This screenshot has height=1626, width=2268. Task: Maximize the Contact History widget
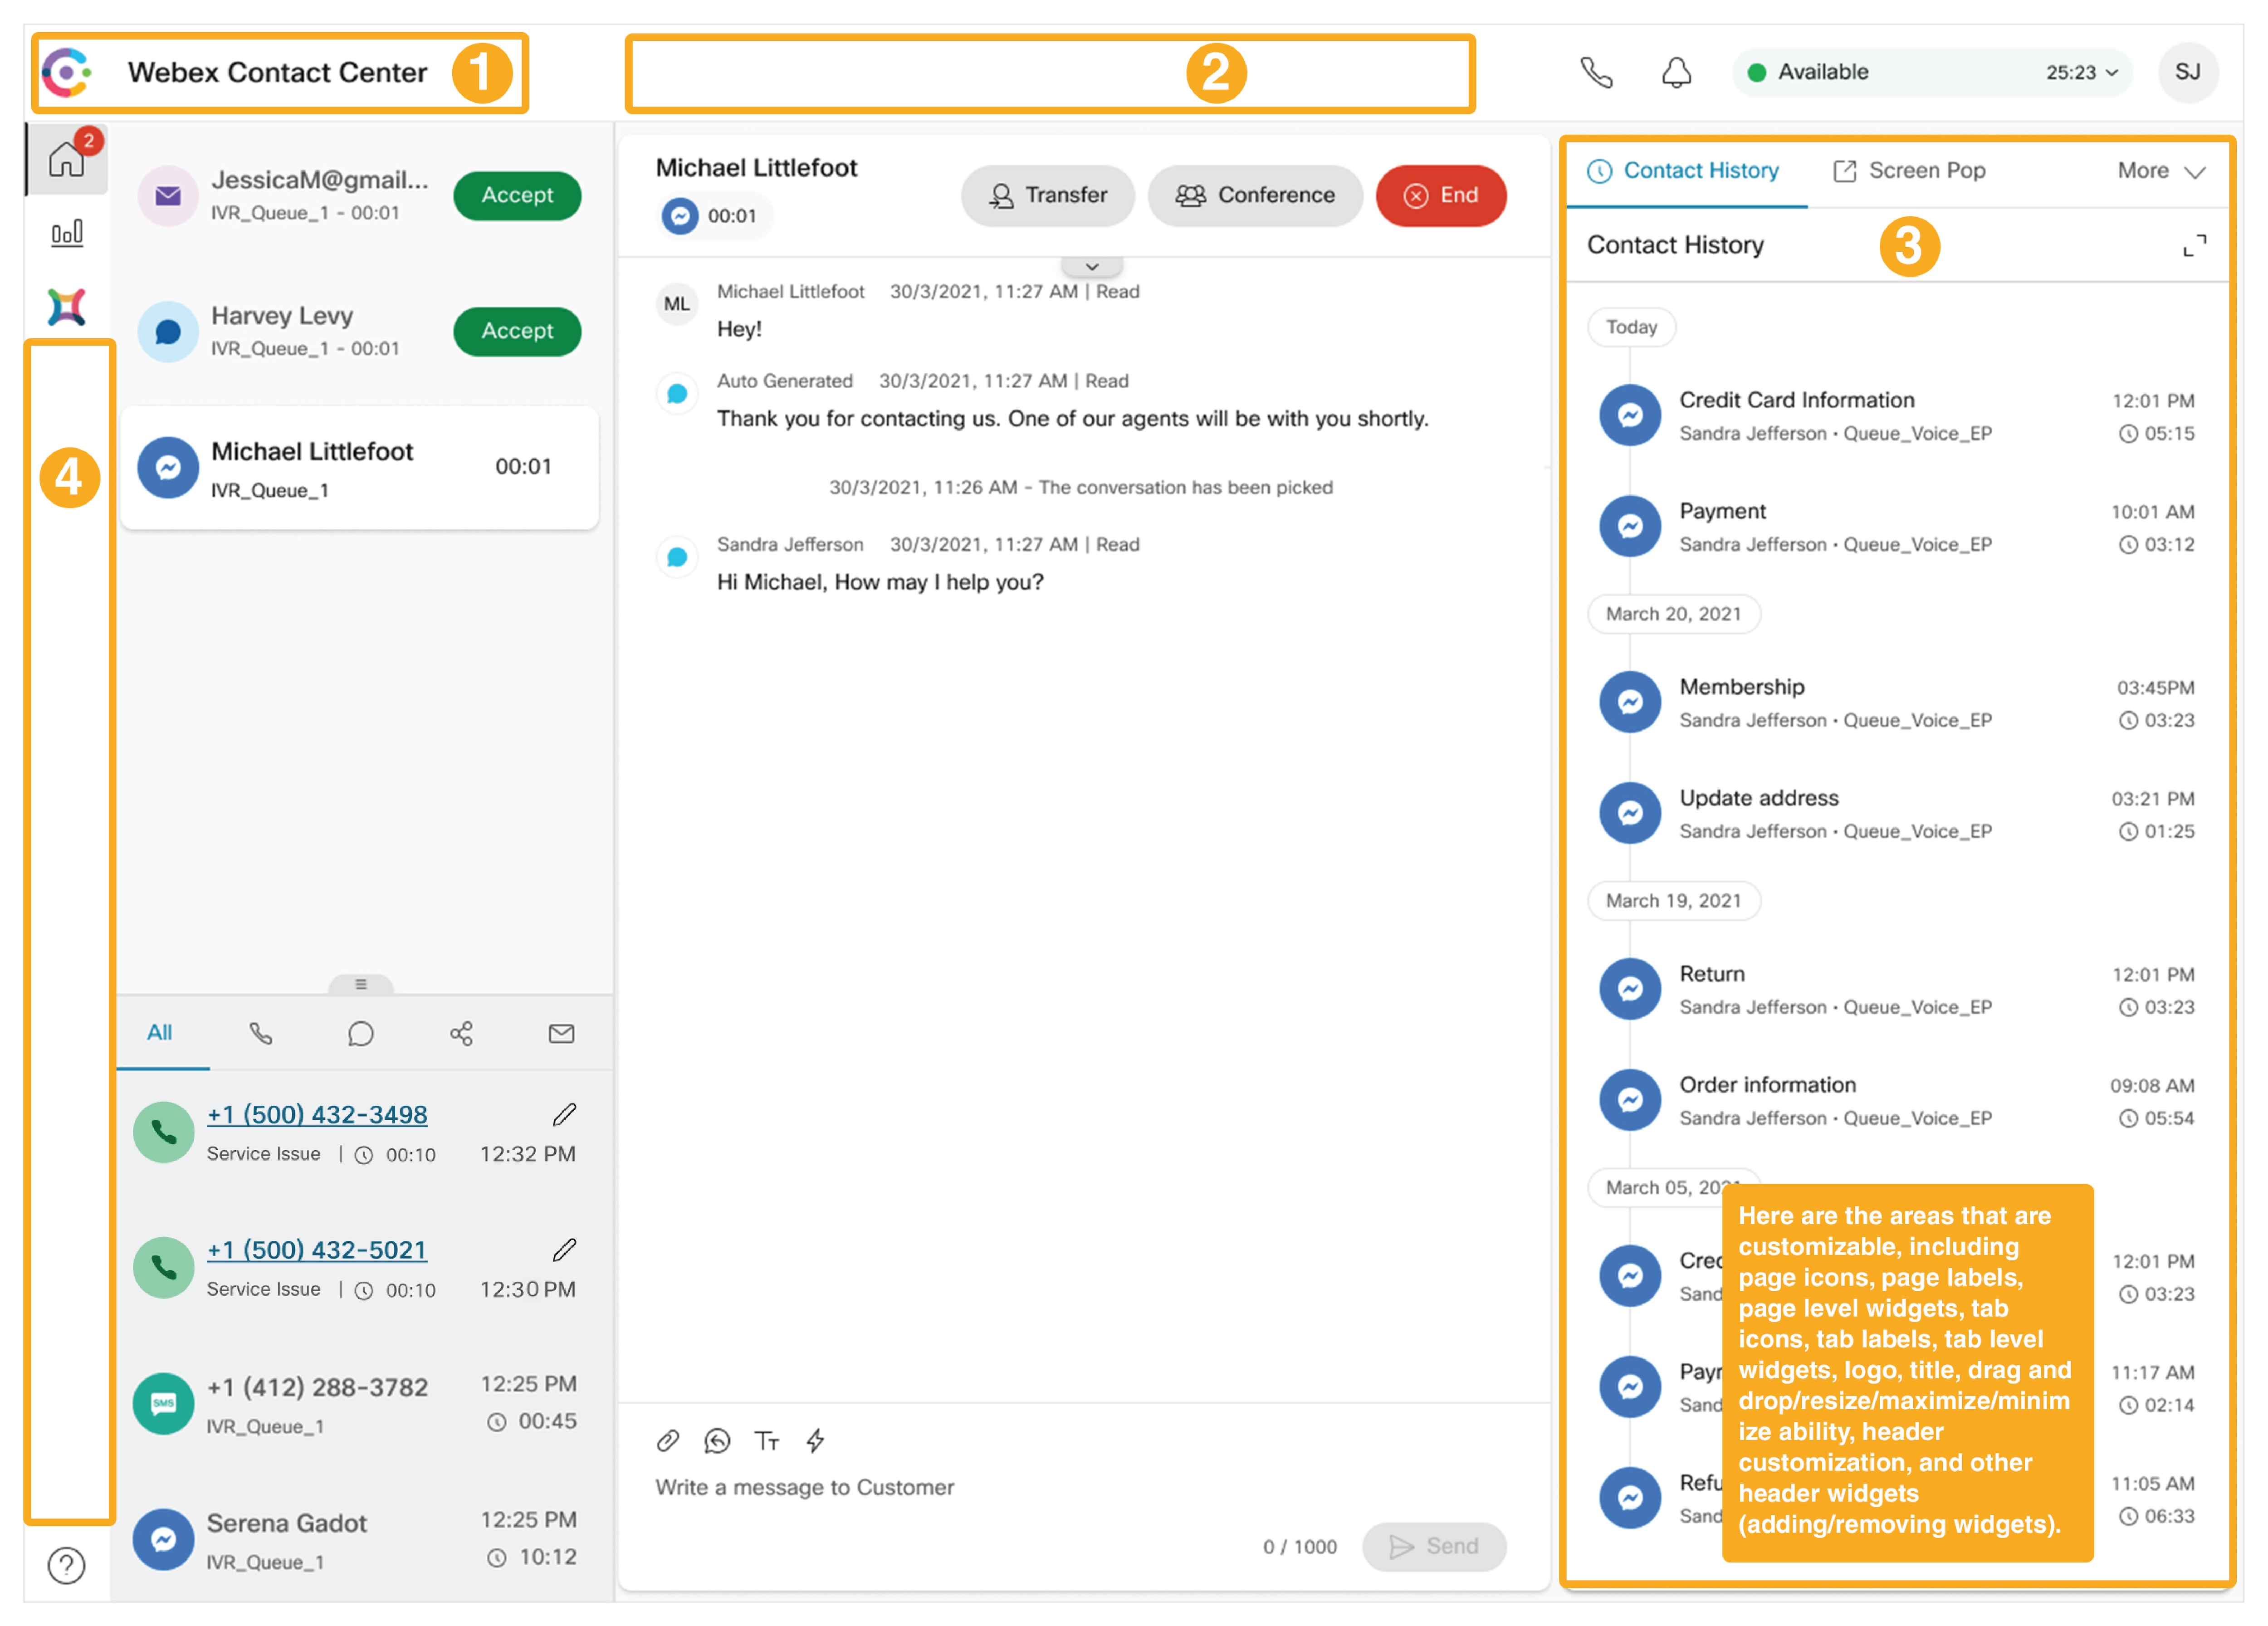pyautogui.click(x=2194, y=246)
